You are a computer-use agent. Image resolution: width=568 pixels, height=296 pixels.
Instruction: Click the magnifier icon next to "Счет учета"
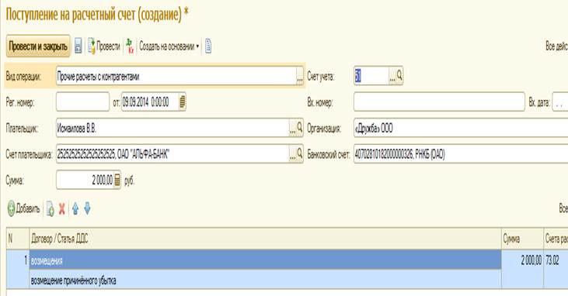pos(399,76)
